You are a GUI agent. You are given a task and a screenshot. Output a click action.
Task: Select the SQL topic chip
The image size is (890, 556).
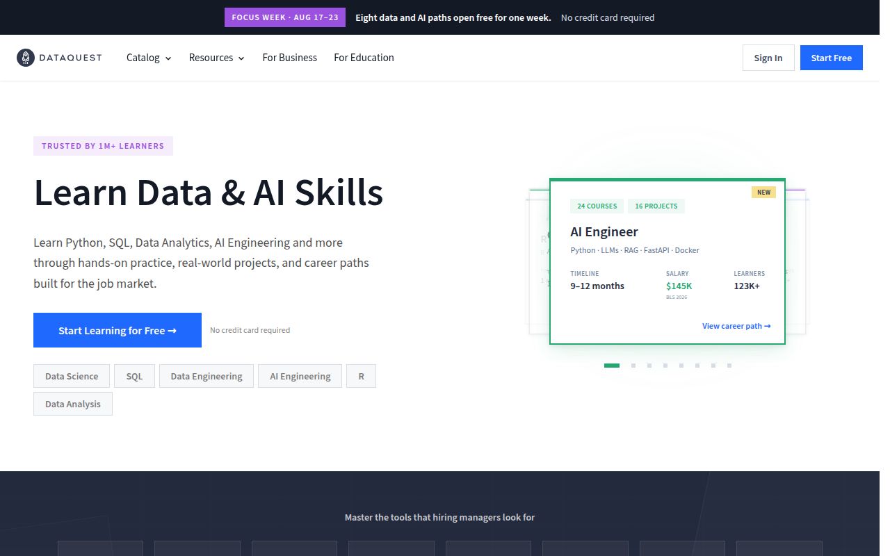tap(134, 376)
